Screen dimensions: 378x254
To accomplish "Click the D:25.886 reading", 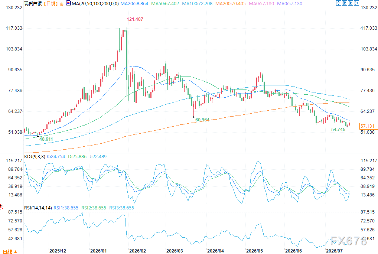I will click(x=77, y=157).
